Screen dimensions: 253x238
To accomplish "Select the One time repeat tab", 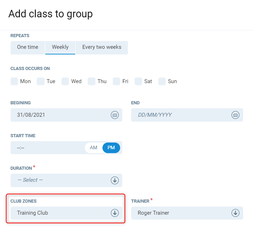I will tap(28, 47).
